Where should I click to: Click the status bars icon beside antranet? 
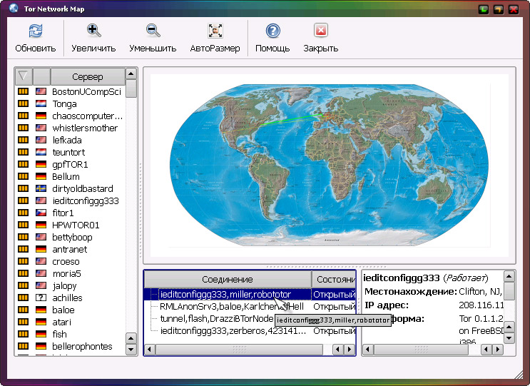pyautogui.click(x=23, y=249)
